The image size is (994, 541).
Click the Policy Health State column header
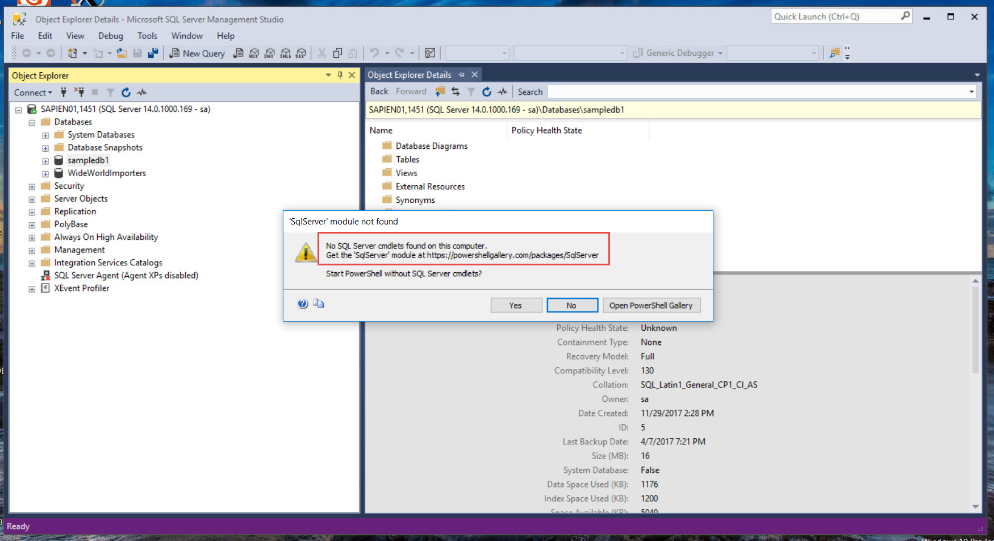tap(578, 131)
